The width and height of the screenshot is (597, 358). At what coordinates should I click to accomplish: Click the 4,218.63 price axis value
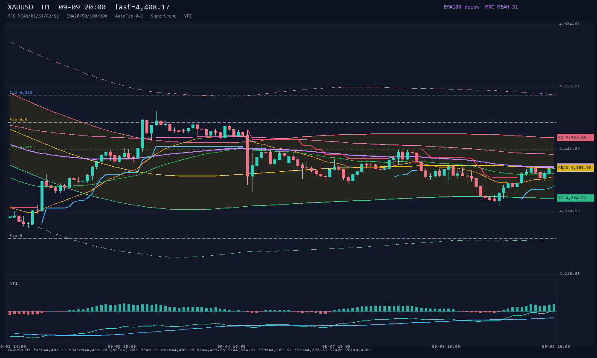click(x=569, y=274)
